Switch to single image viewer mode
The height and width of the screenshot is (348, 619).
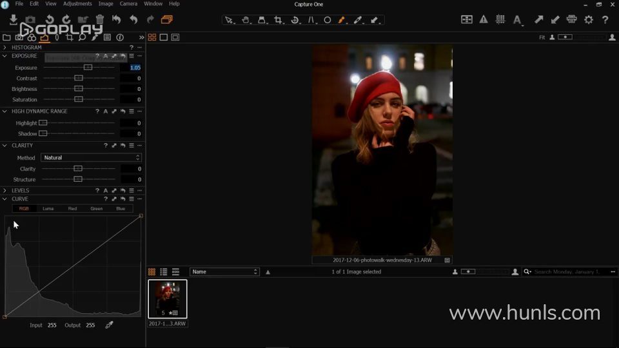164,37
